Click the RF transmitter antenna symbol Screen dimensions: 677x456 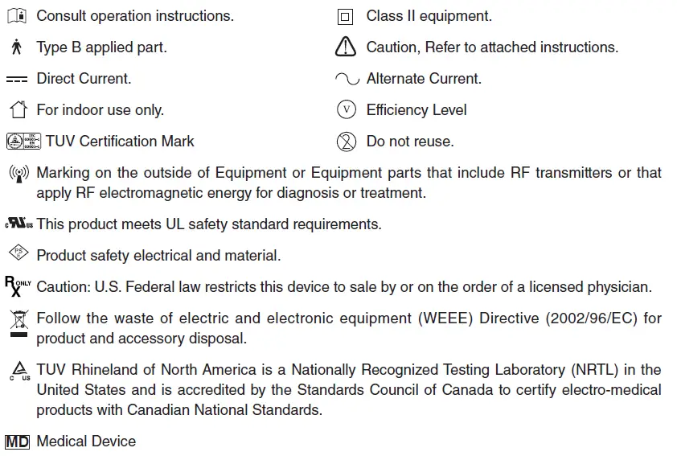coord(17,174)
